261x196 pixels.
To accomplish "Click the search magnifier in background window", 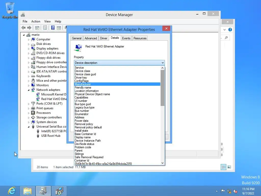I will [226, 38].
